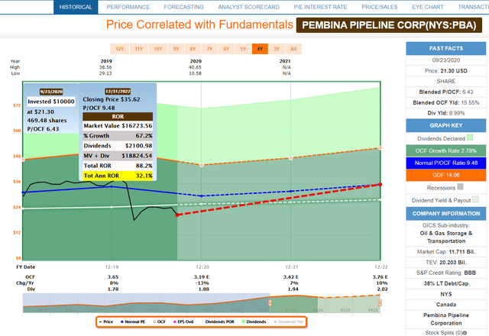Toggle EPS Ovd series in legend
Screen dimensions: 489x336
(183, 321)
